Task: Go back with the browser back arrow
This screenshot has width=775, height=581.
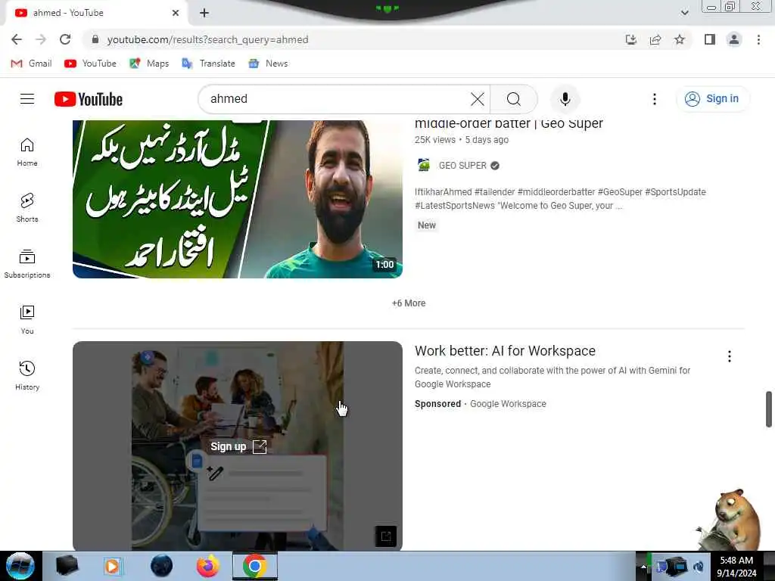Action: [17, 39]
